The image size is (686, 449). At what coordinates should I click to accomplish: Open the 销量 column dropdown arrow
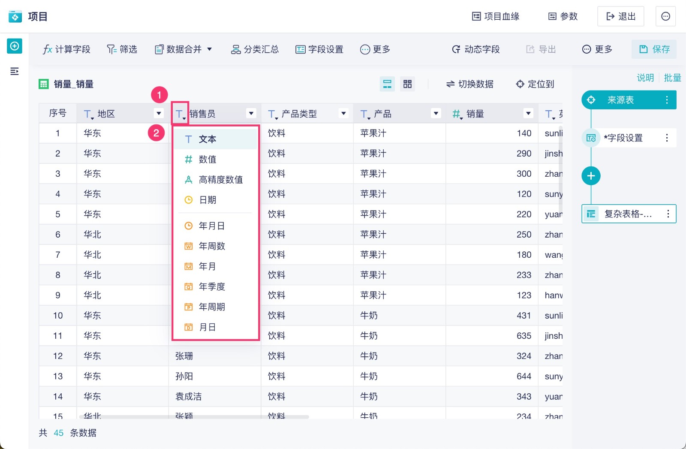click(528, 114)
